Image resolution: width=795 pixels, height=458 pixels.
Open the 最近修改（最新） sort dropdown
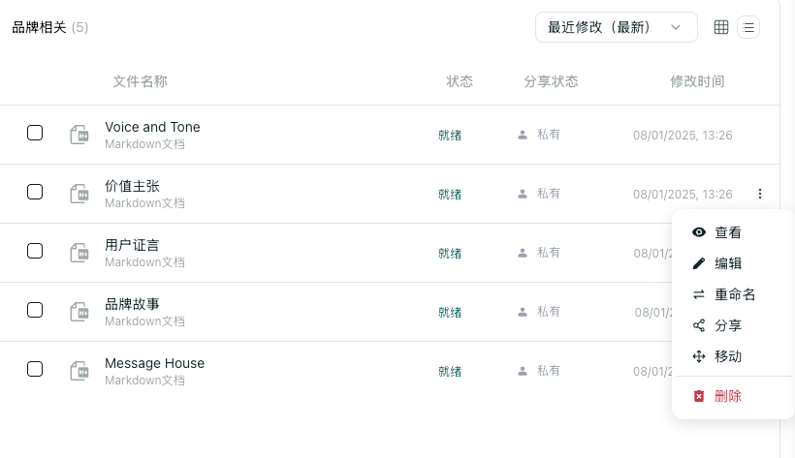(616, 27)
